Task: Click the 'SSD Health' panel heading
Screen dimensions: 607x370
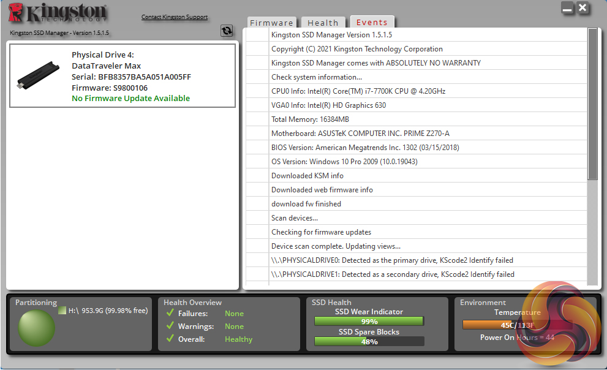Action: coord(331,302)
